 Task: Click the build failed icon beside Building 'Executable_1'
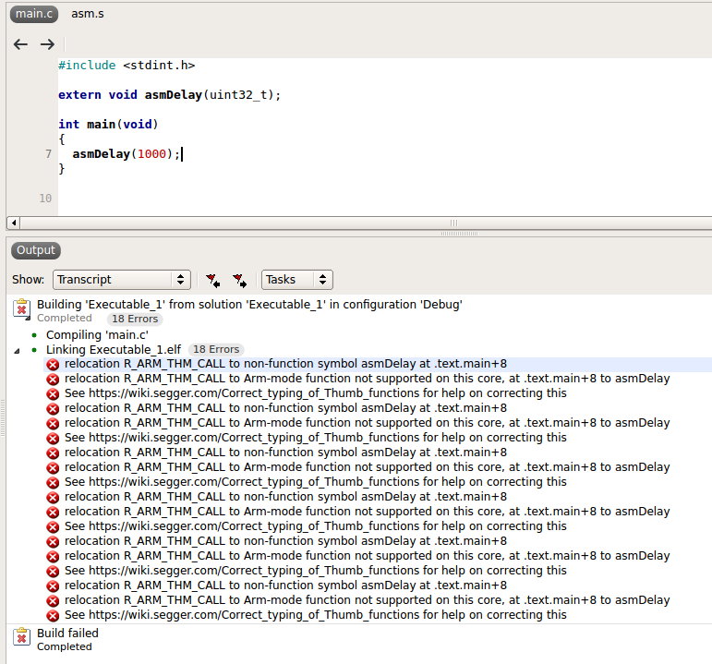click(22, 309)
